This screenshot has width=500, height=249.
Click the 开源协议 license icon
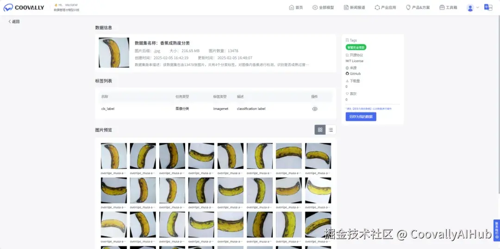tap(347, 55)
